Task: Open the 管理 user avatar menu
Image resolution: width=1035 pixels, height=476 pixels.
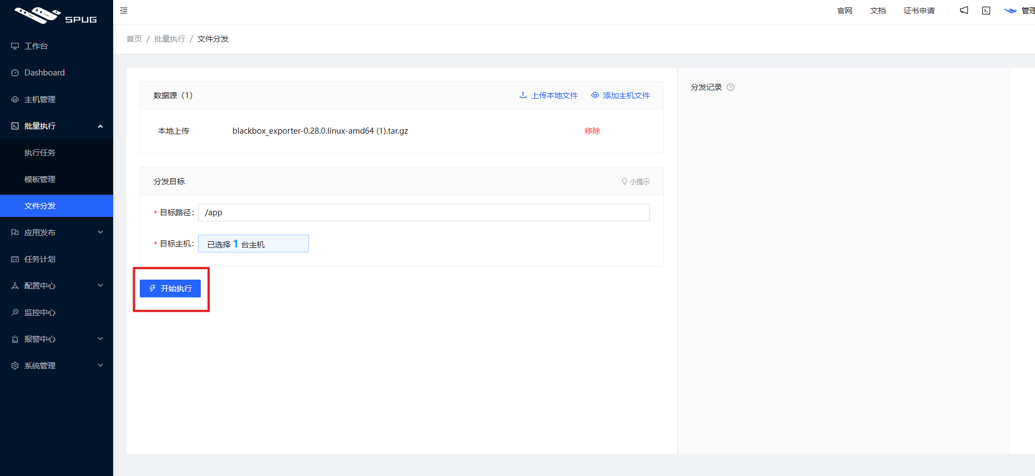Action: (x=1019, y=11)
